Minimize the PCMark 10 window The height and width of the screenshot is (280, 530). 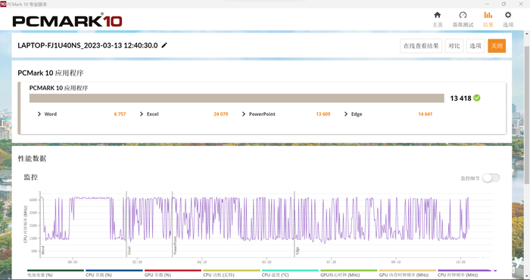click(x=488, y=4)
